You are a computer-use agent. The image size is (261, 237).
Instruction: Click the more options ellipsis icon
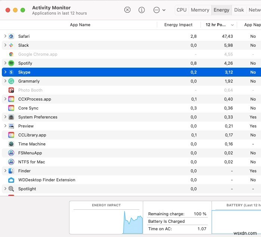(156, 10)
